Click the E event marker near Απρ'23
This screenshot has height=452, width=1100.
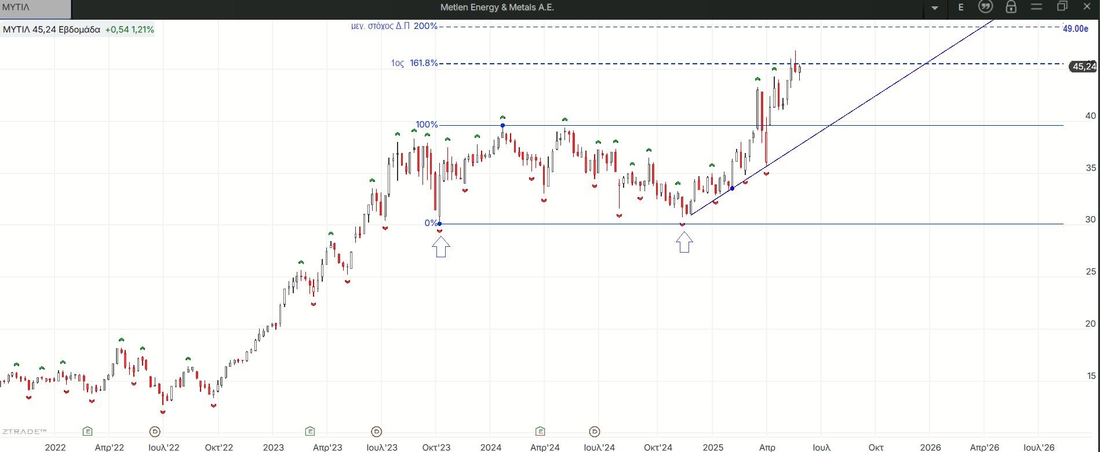pos(310,431)
